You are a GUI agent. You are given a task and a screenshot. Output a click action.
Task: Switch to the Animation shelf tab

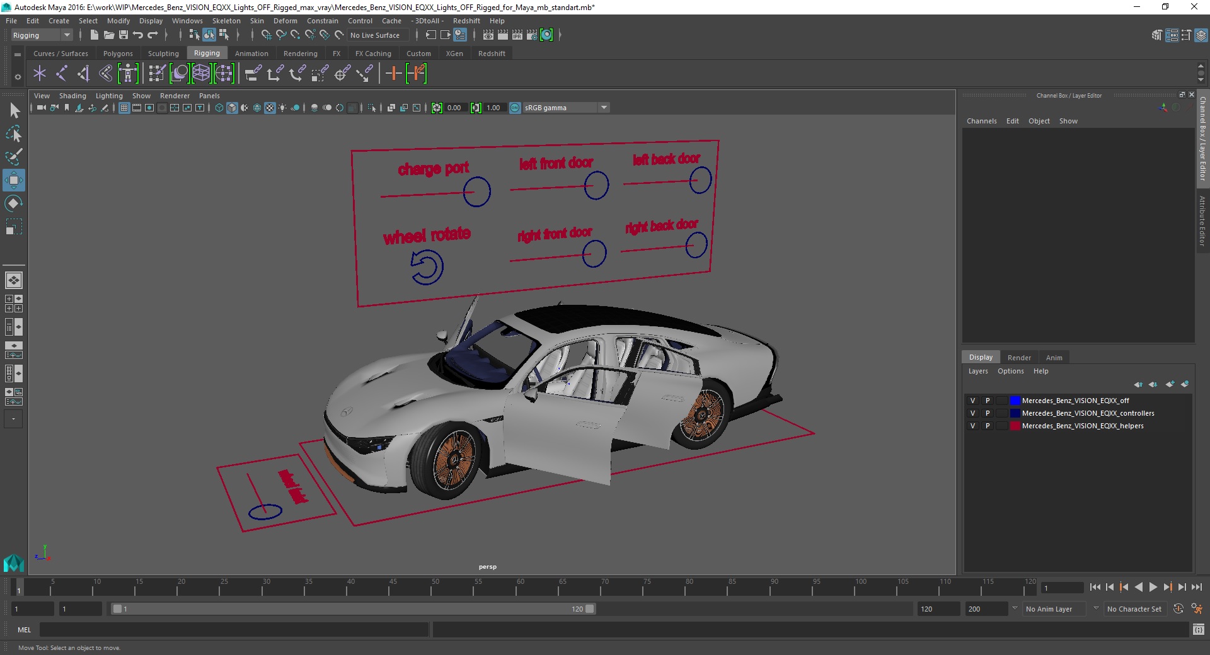pos(251,54)
